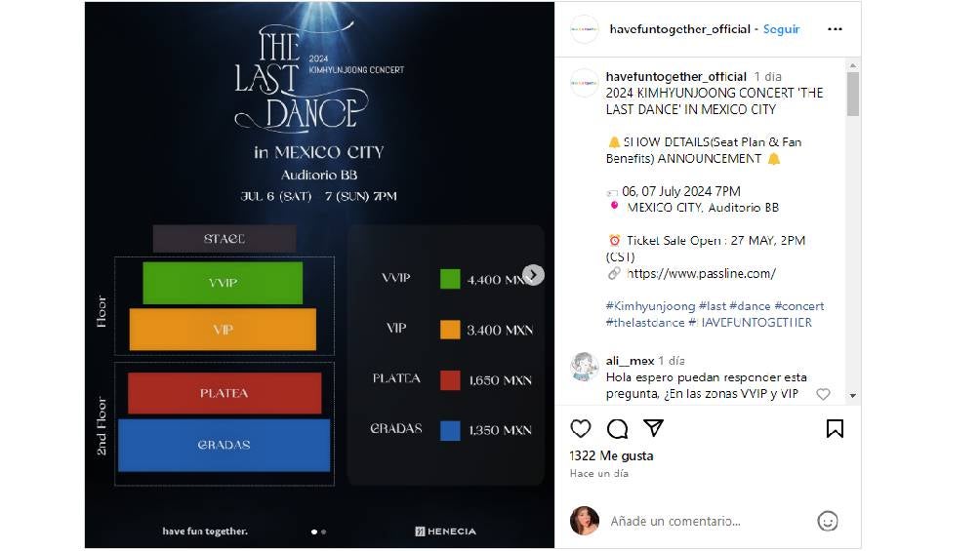View the 1322 Me gusta likes list
Viewport: 980px width, 551px height.
click(611, 456)
